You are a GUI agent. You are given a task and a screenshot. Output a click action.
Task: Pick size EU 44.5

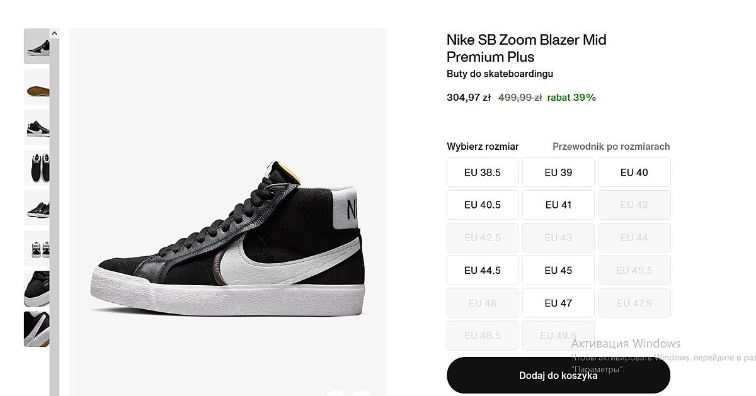click(483, 270)
